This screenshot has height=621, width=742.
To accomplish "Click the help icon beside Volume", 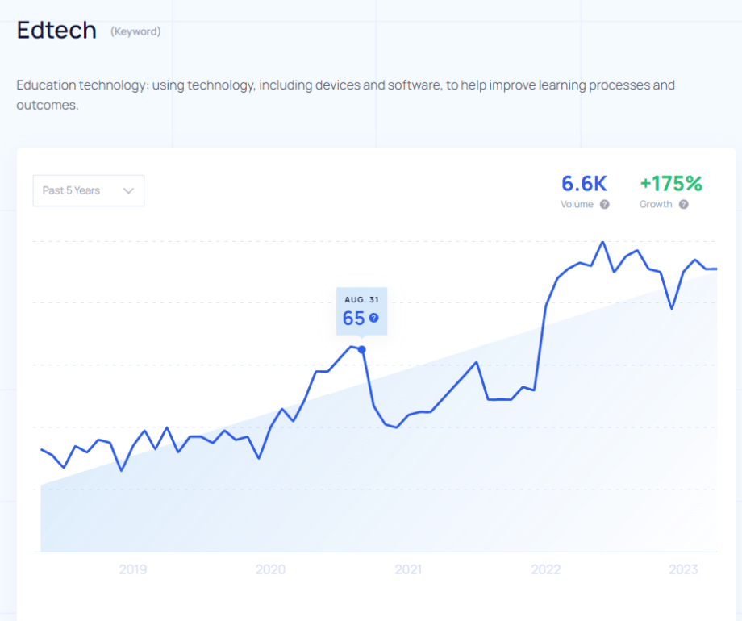I will (605, 205).
